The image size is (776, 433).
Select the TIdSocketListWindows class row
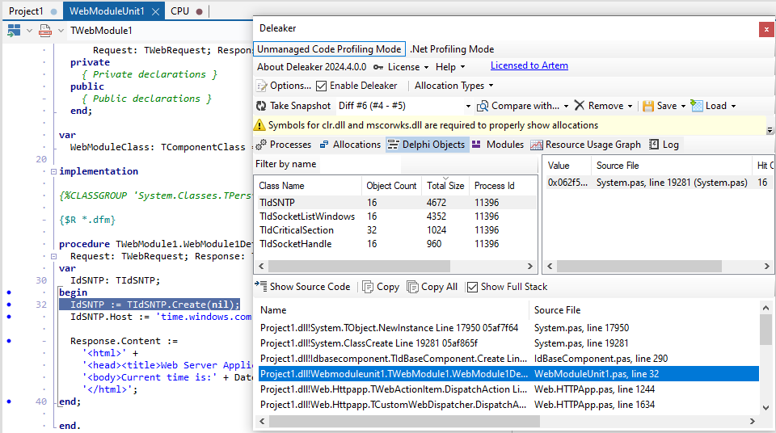tap(395, 216)
